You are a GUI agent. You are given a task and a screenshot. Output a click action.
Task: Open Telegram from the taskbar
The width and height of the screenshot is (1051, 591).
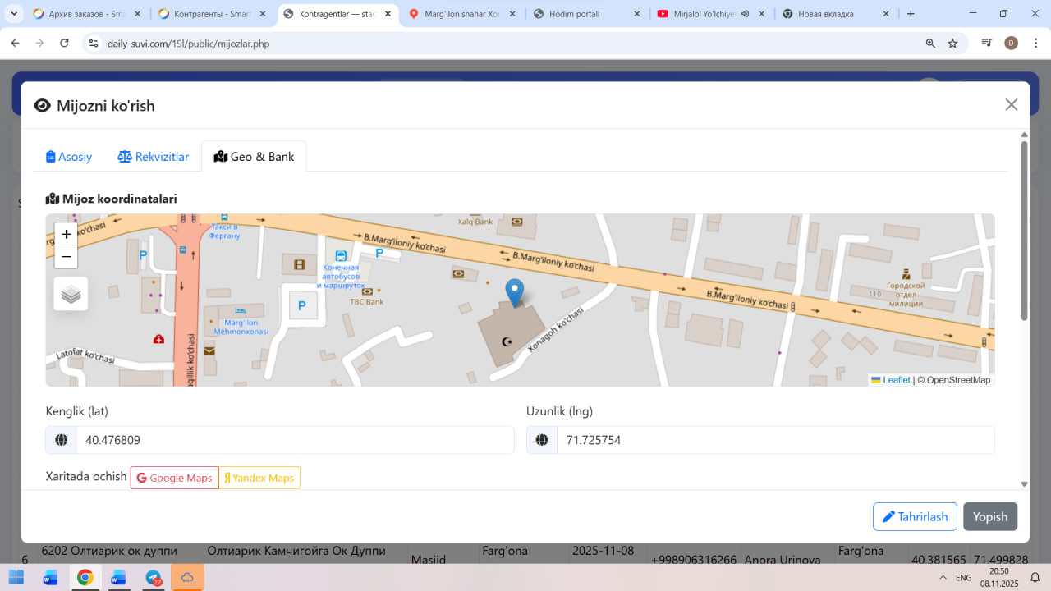(154, 578)
